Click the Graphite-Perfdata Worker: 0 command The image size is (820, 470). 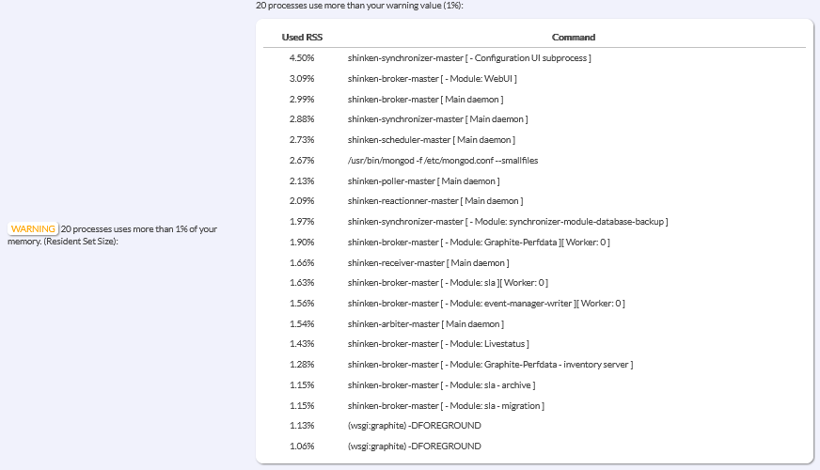479,242
